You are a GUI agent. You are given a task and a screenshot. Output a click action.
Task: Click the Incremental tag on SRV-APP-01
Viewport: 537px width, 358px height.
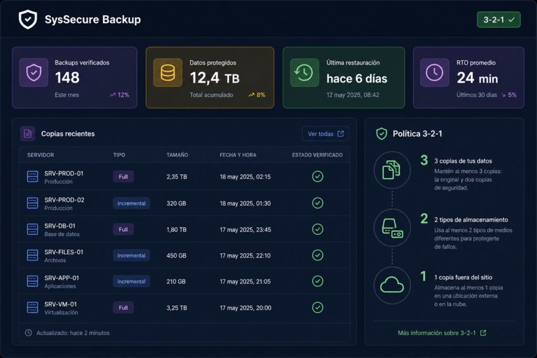[x=132, y=281]
